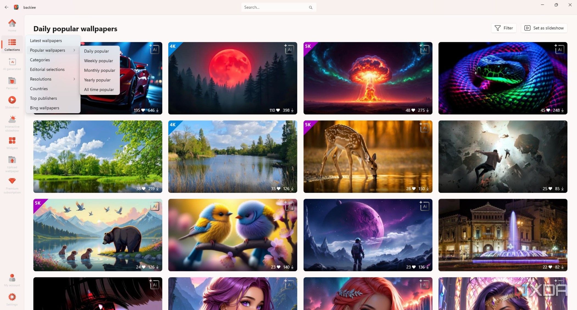Click the search magnifier icon
This screenshot has height=310, width=577.
(x=310, y=7)
